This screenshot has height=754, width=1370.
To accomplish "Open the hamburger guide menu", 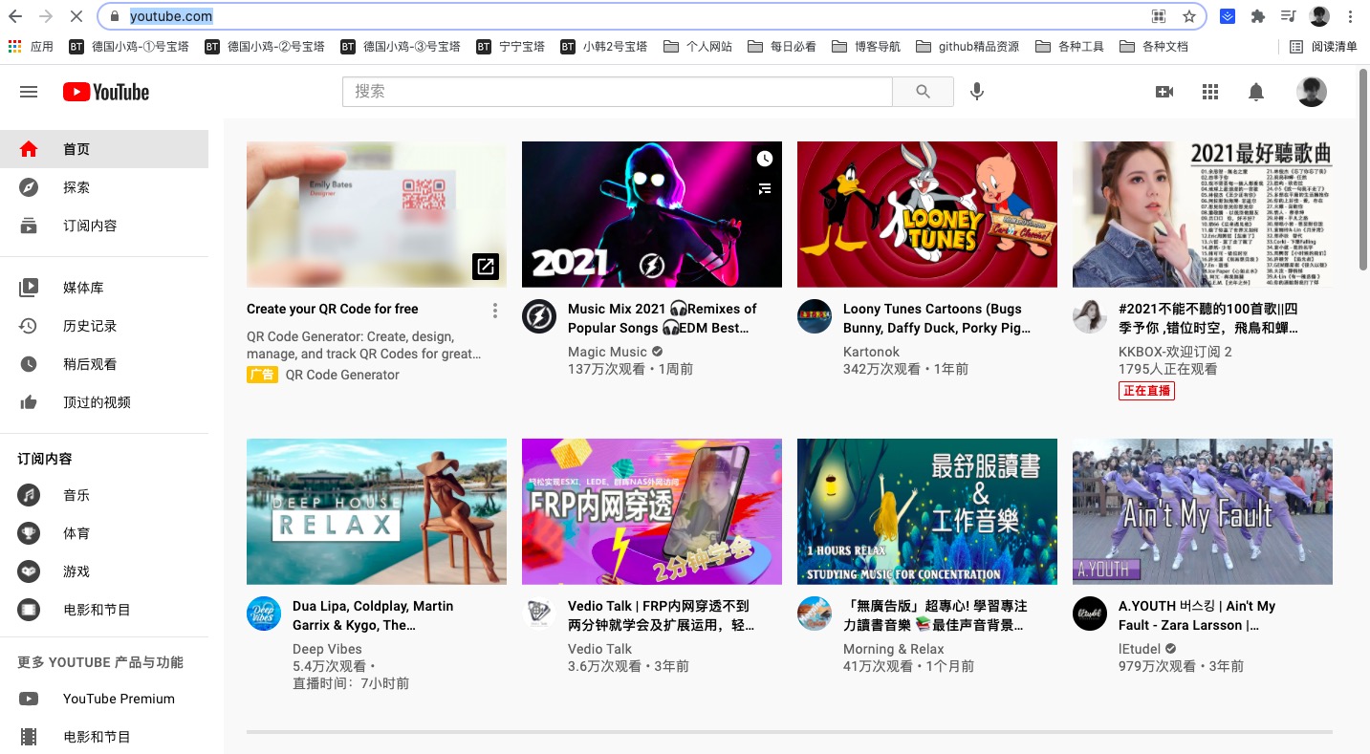I will [x=29, y=92].
